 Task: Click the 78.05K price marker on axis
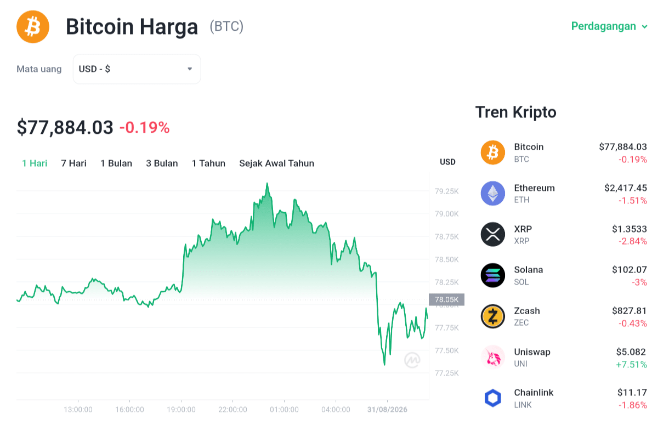coord(446,299)
